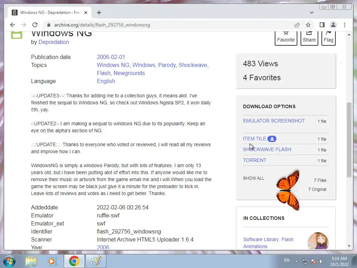Click the volume speaker tray icon
Screen dimensions: 357x268
click(x=321, y=261)
